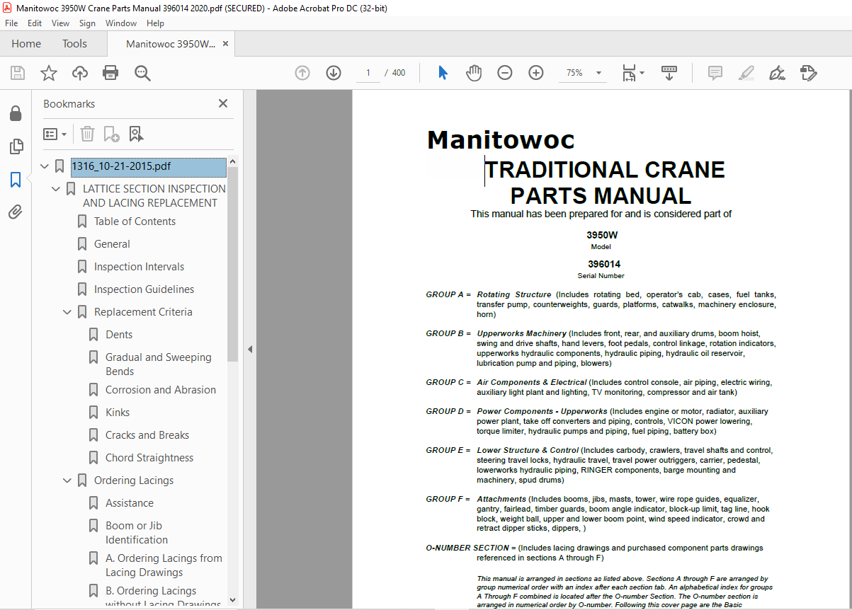Save the file with the floppy disk icon

coord(18,73)
